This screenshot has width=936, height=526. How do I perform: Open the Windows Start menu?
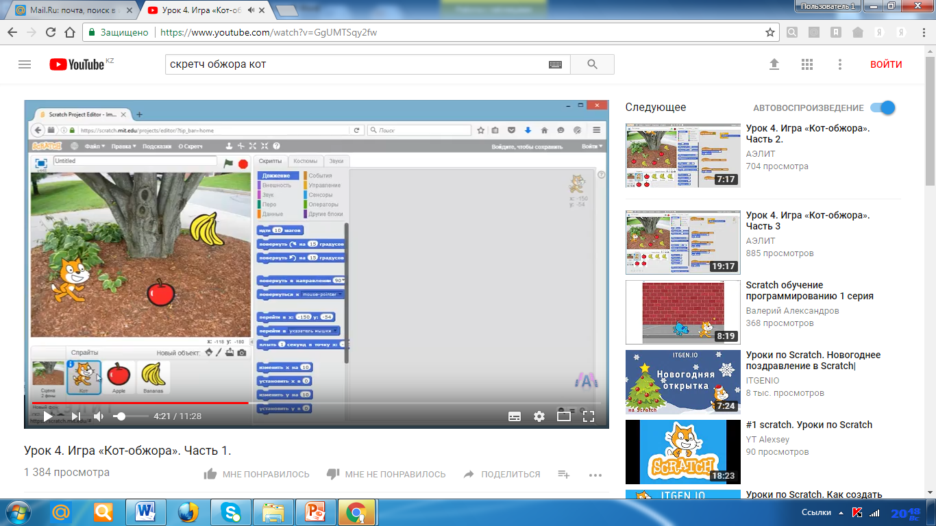16,512
